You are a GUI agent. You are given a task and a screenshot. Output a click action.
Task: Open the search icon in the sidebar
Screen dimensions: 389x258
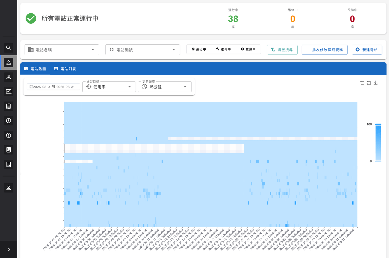(8, 48)
